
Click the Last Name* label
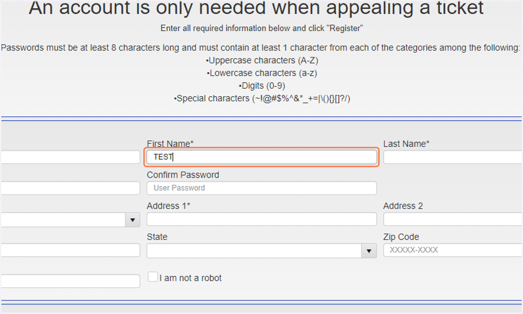[407, 144]
